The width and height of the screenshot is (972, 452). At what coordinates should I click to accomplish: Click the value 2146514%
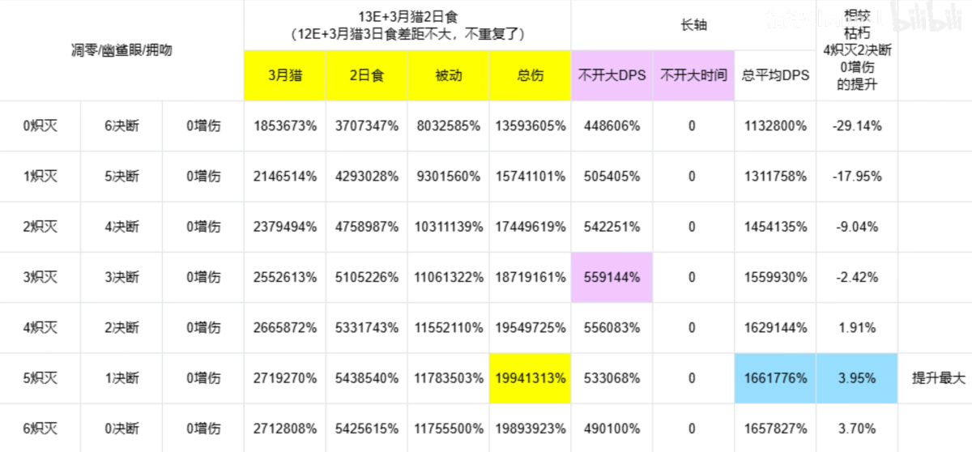[x=285, y=177]
